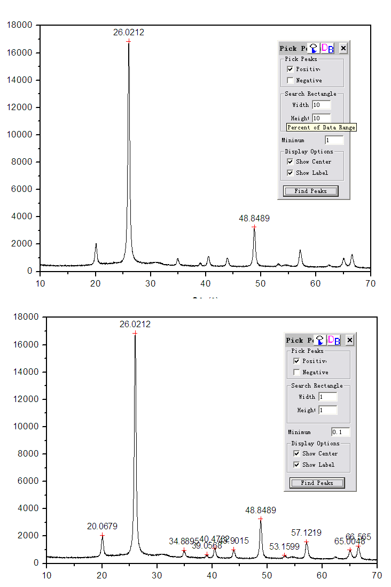Focus Height field showing 10 in upper dialog
391x587 pixels.
[x=322, y=118]
